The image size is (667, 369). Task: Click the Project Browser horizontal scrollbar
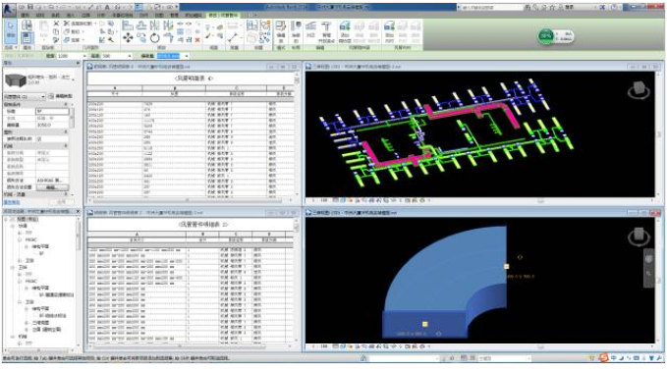[x=39, y=350]
